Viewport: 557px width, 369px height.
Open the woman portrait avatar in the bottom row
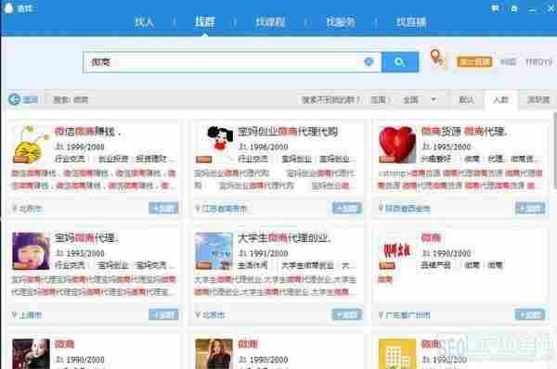point(214,354)
